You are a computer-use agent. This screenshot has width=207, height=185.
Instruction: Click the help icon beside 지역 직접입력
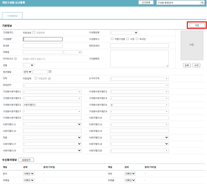click(x=49, y=79)
